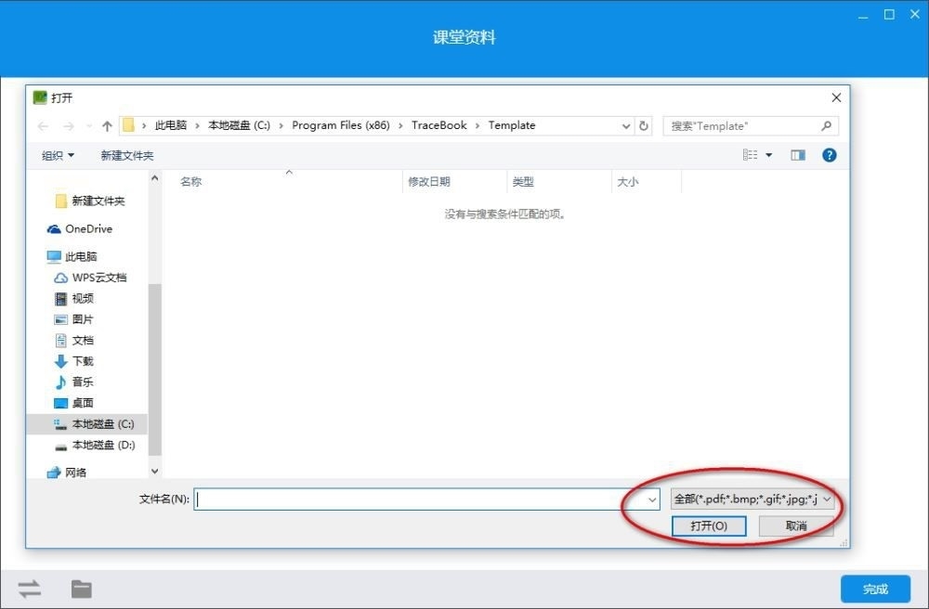Open the blue help icon
Screen dimensions: 929x609
830,155
